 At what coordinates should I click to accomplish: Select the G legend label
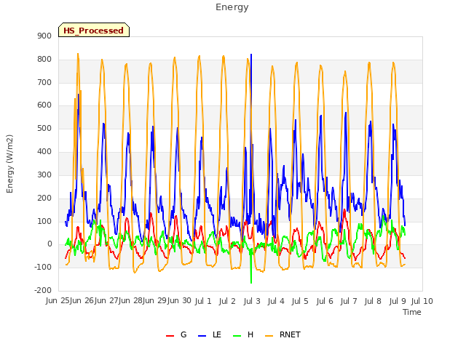(183, 334)
